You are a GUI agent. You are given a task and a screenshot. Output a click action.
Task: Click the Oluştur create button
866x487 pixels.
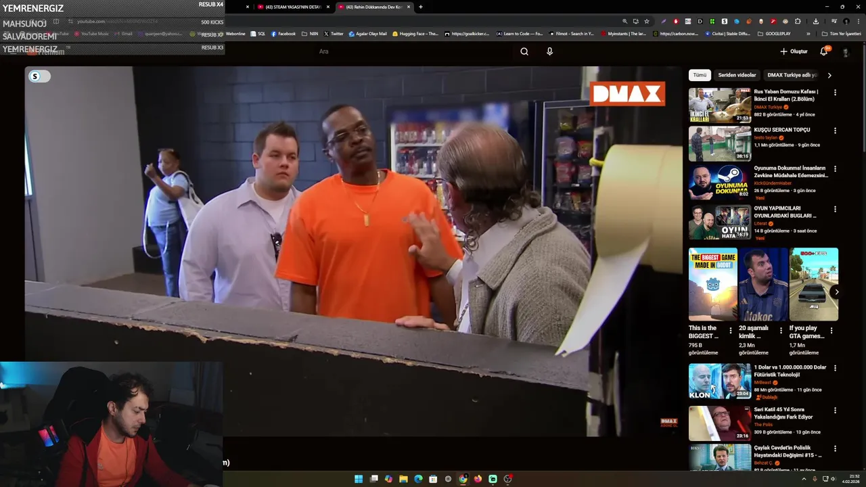tap(794, 51)
